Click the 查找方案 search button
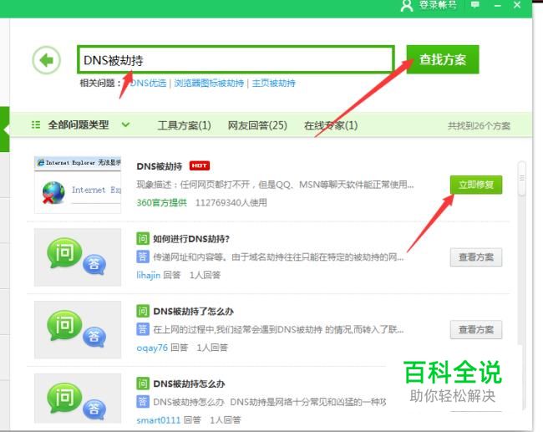 pyautogui.click(x=443, y=59)
